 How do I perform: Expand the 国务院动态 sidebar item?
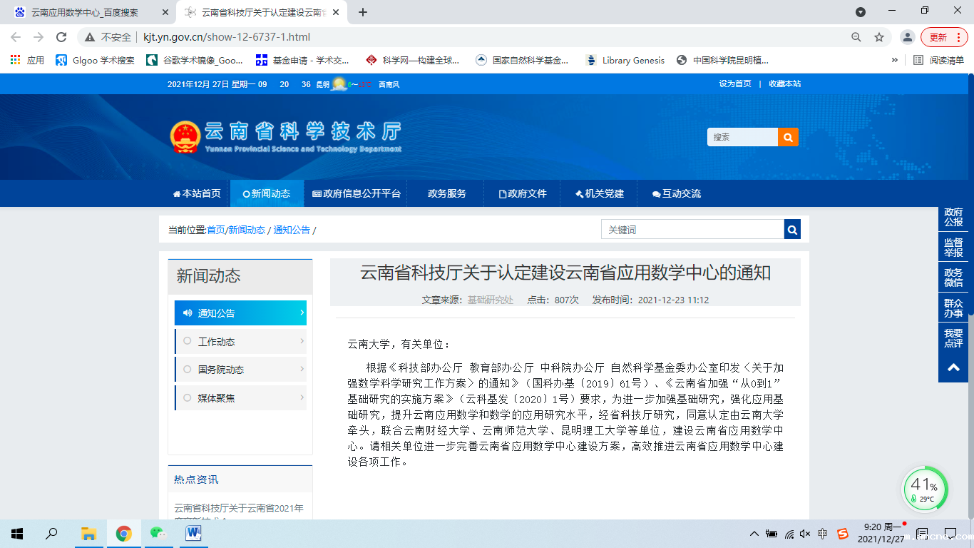pyautogui.click(x=241, y=370)
